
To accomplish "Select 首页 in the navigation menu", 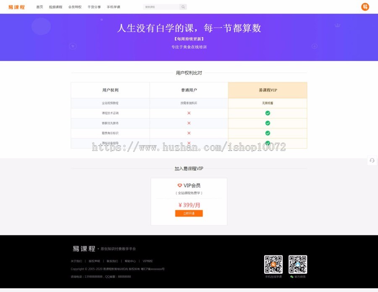I will tap(39, 7).
